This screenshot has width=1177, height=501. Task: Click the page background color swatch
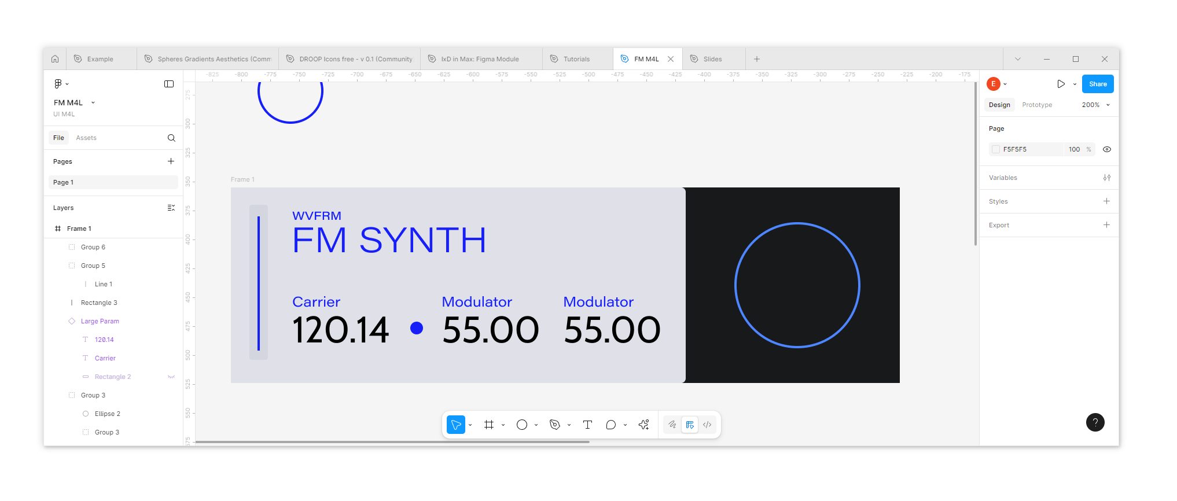996,149
